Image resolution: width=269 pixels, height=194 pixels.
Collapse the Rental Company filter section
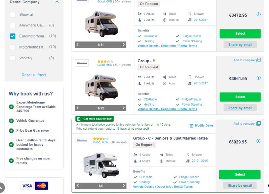pyautogui.click(x=57, y=2)
